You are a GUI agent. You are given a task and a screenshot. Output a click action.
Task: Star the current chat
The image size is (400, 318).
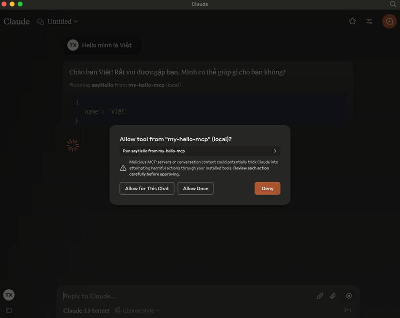pyautogui.click(x=352, y=21)
